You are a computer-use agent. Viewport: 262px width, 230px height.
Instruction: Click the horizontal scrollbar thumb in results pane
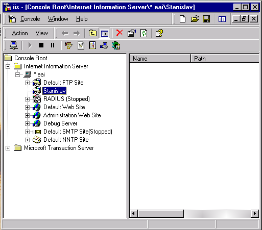(161, 213)
